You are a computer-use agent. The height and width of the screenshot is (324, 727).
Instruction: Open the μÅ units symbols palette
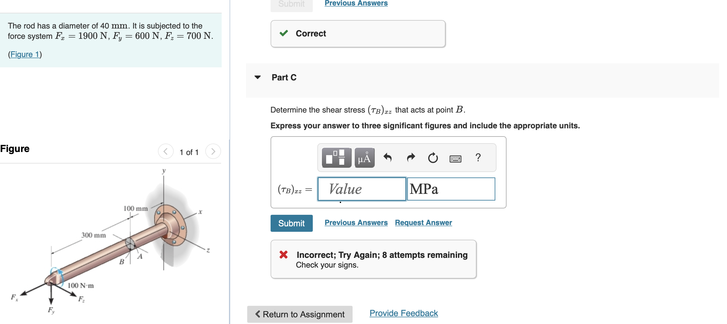(364, 158)
